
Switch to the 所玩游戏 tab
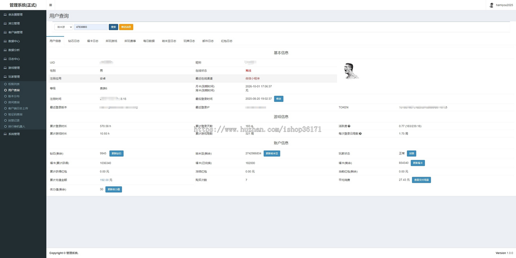click(x=111, y=41)
